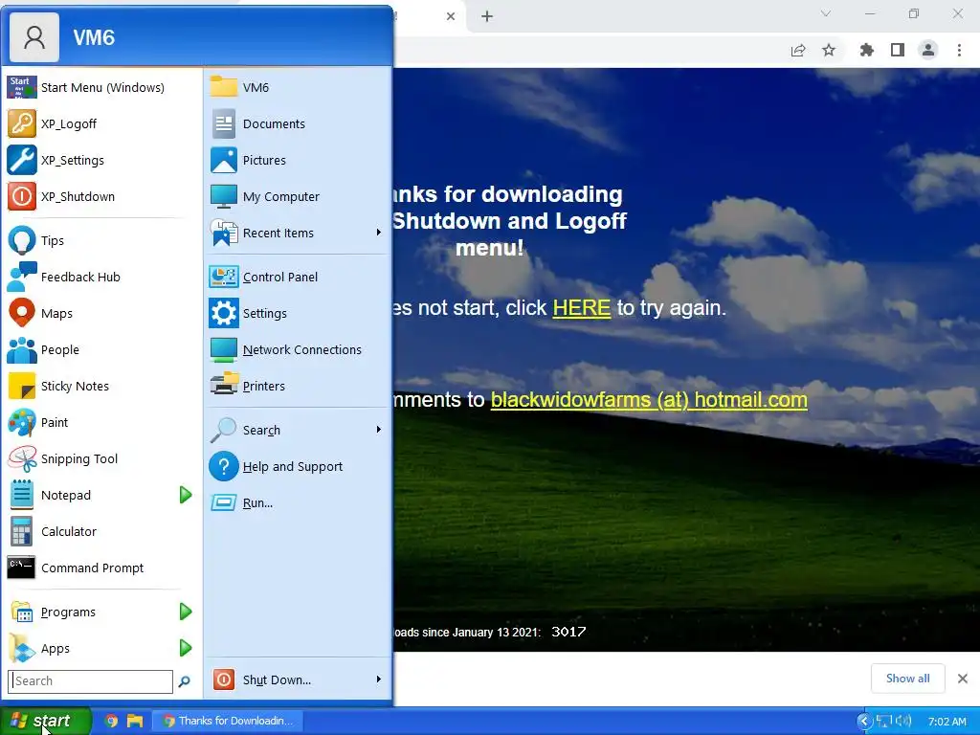Open Sticky Notes app
Viewport: 980px width, 735px height.
tap(103, 386)
